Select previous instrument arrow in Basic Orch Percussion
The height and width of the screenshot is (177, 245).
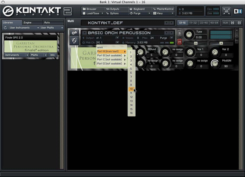tap(167, 33)
